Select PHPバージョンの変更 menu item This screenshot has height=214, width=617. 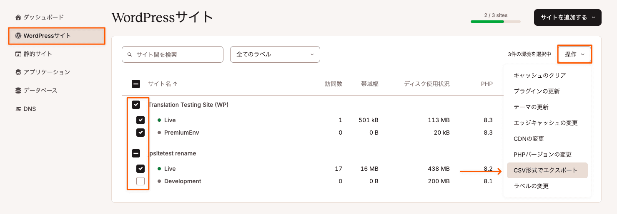pyautogui.click(x=547, y=155)
